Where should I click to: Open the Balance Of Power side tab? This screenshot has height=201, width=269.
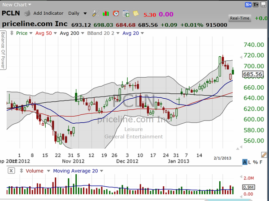point(3,50)
